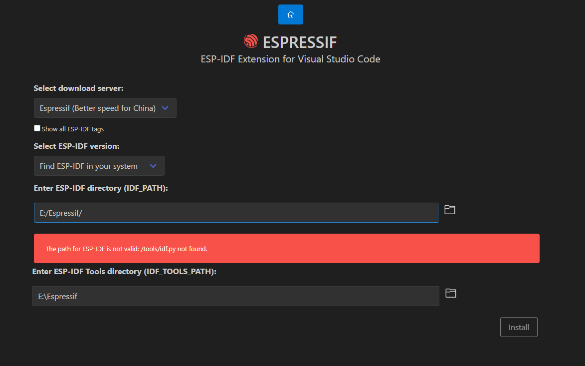Click the 'Select download server:' label
Viewport: 585px width, 366px height.
[78, 88]
